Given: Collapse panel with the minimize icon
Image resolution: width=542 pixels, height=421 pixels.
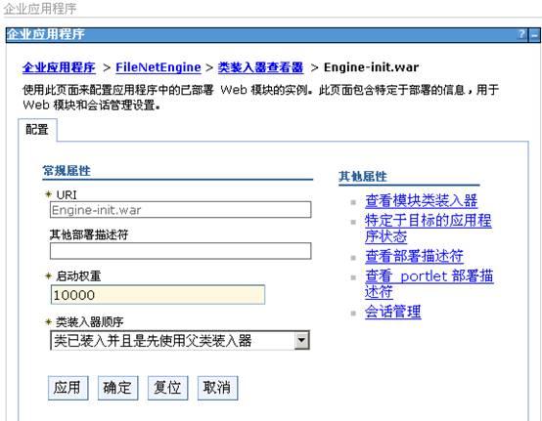Looking at the screenshot, I should tap(534, 35).
